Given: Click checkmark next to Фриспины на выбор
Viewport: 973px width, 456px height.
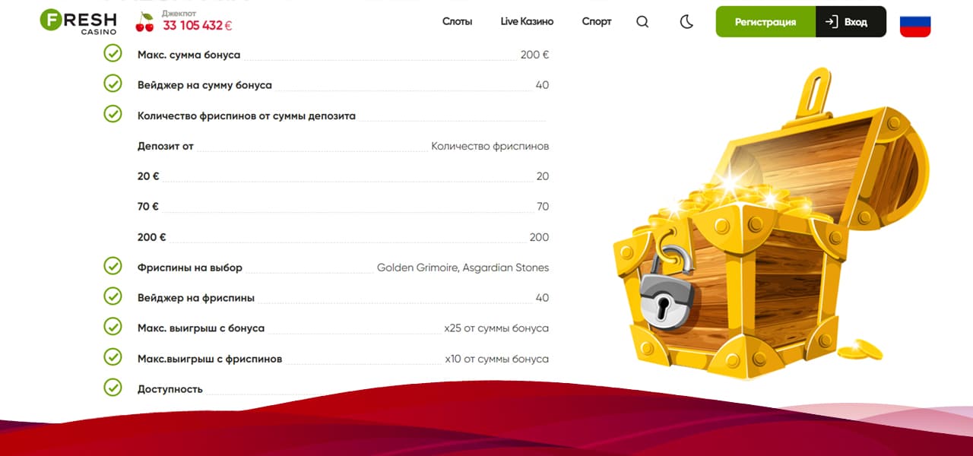Looking at the screenshot, I should 113,266.
